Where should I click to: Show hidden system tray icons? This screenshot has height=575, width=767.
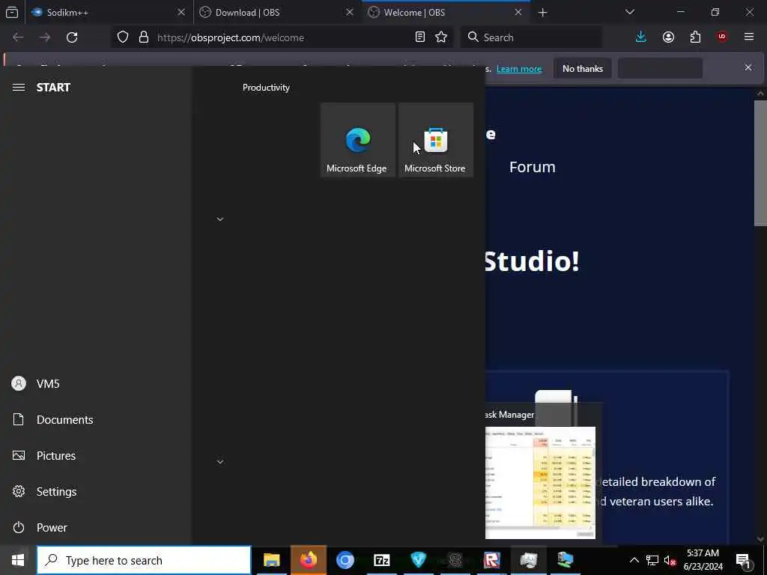pos(634,560)
